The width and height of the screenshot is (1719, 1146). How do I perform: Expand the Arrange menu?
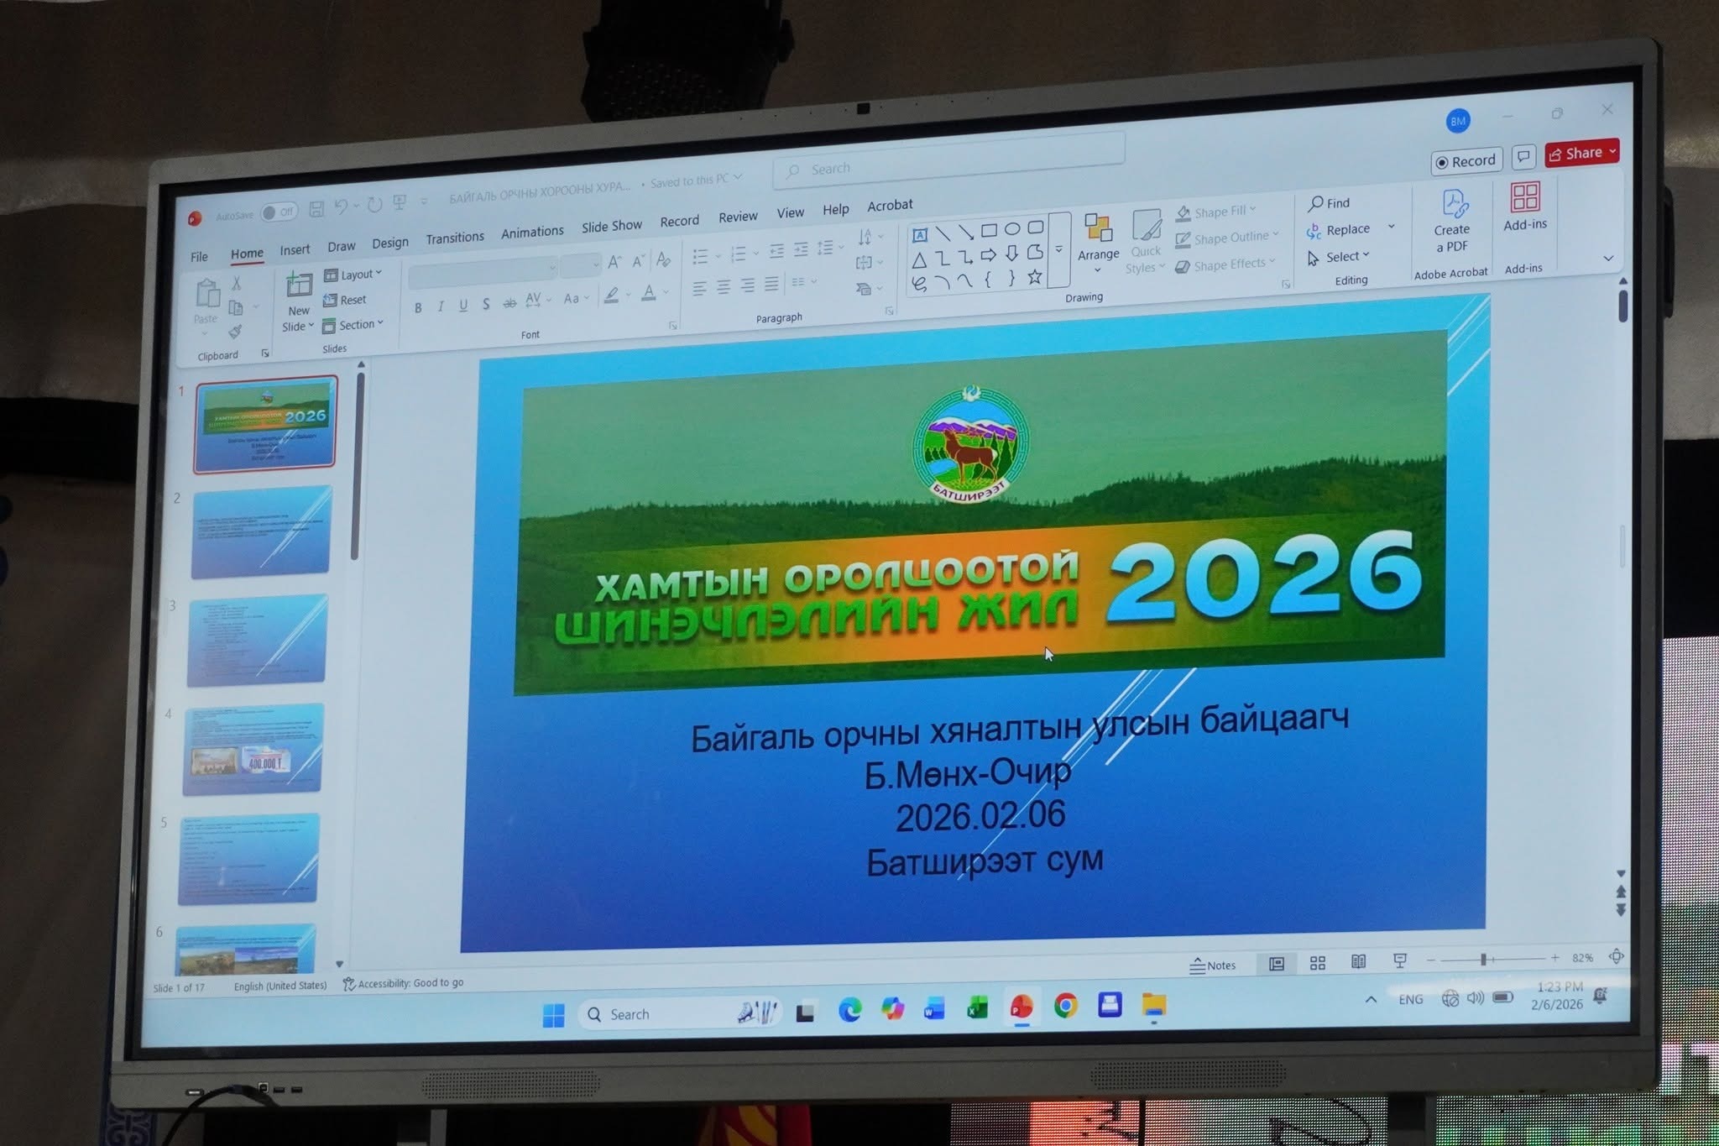[x=1099, y=243]
